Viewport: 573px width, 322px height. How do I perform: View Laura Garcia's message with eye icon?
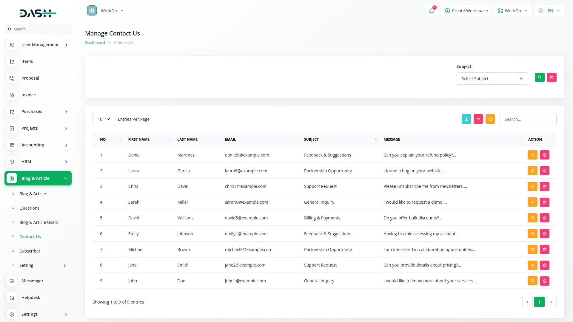532,171
